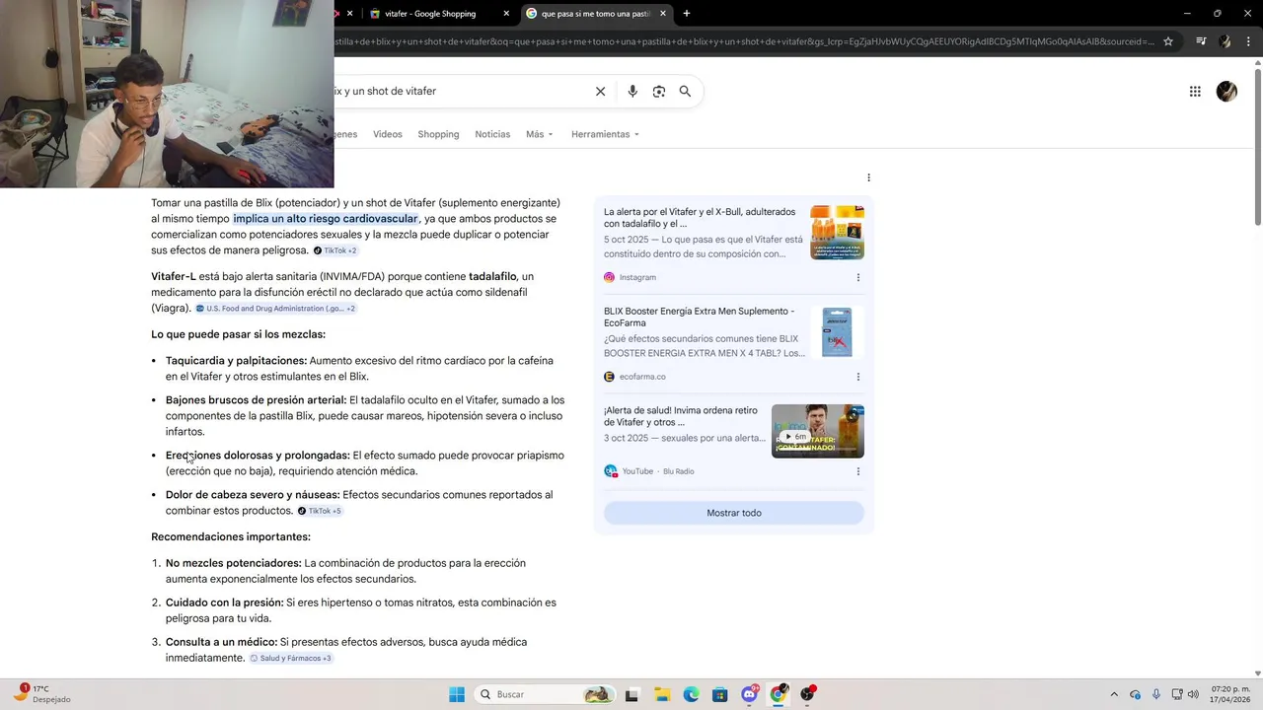
Task: Click the Chrome address bar URL
Action: [x=744, y=41]
